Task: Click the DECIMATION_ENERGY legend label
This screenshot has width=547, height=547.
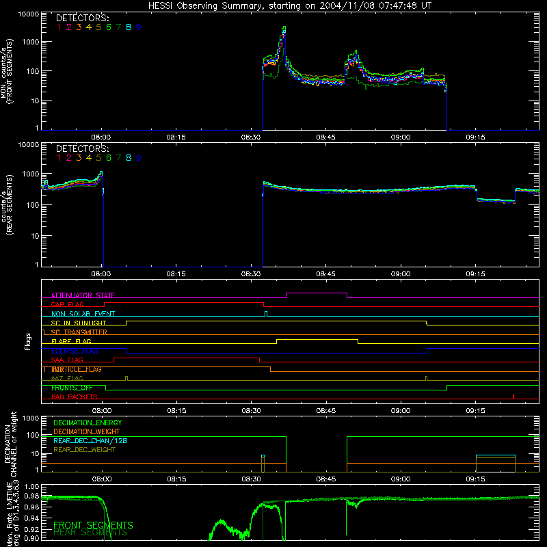Action: pos(88,423)
